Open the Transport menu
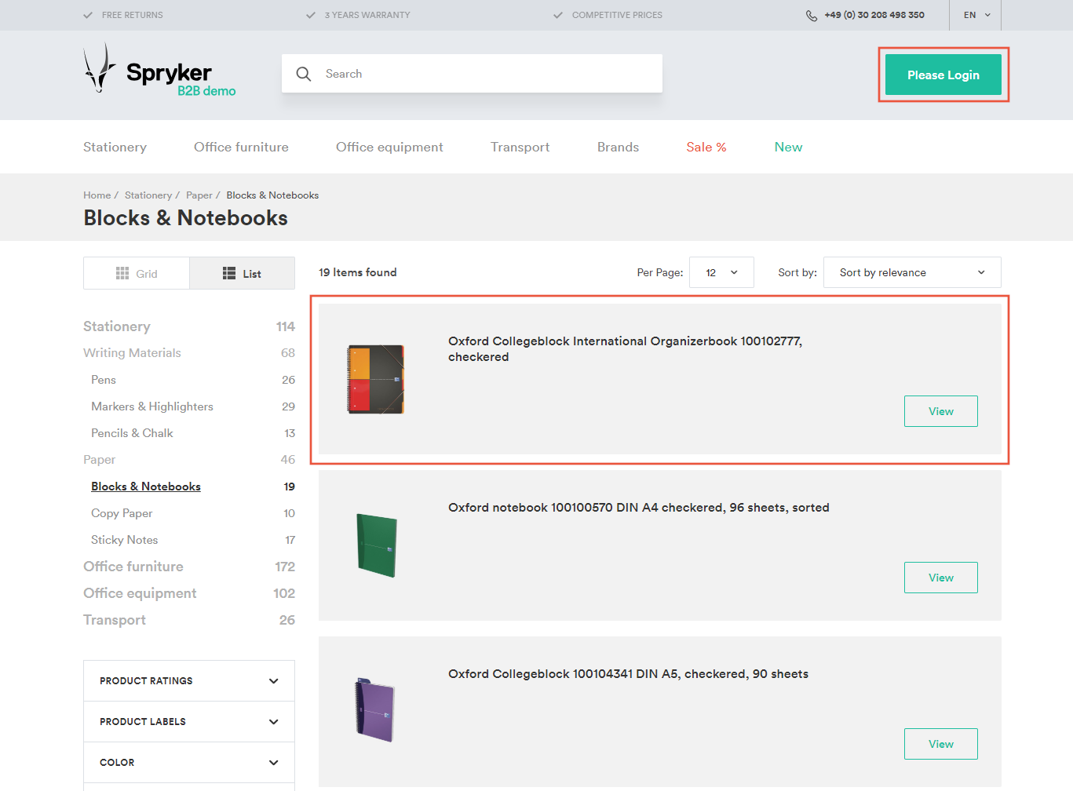Viewport: 1073px width, 791px height. click(520, 147)
